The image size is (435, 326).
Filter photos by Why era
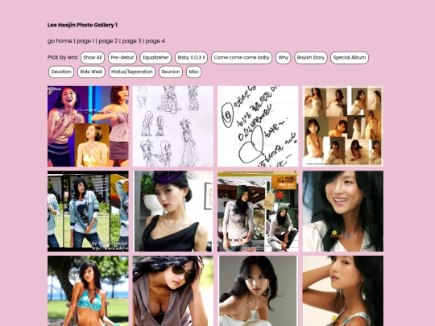[x=283, y=58]
